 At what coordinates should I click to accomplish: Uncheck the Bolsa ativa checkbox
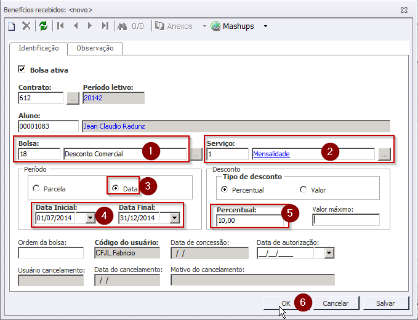tap(23, 70)
